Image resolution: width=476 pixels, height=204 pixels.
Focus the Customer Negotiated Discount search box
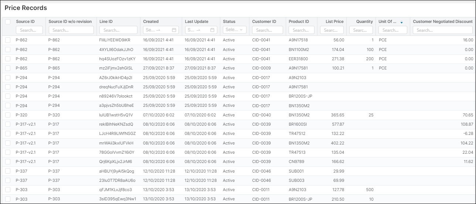click(x=443, y=30)
